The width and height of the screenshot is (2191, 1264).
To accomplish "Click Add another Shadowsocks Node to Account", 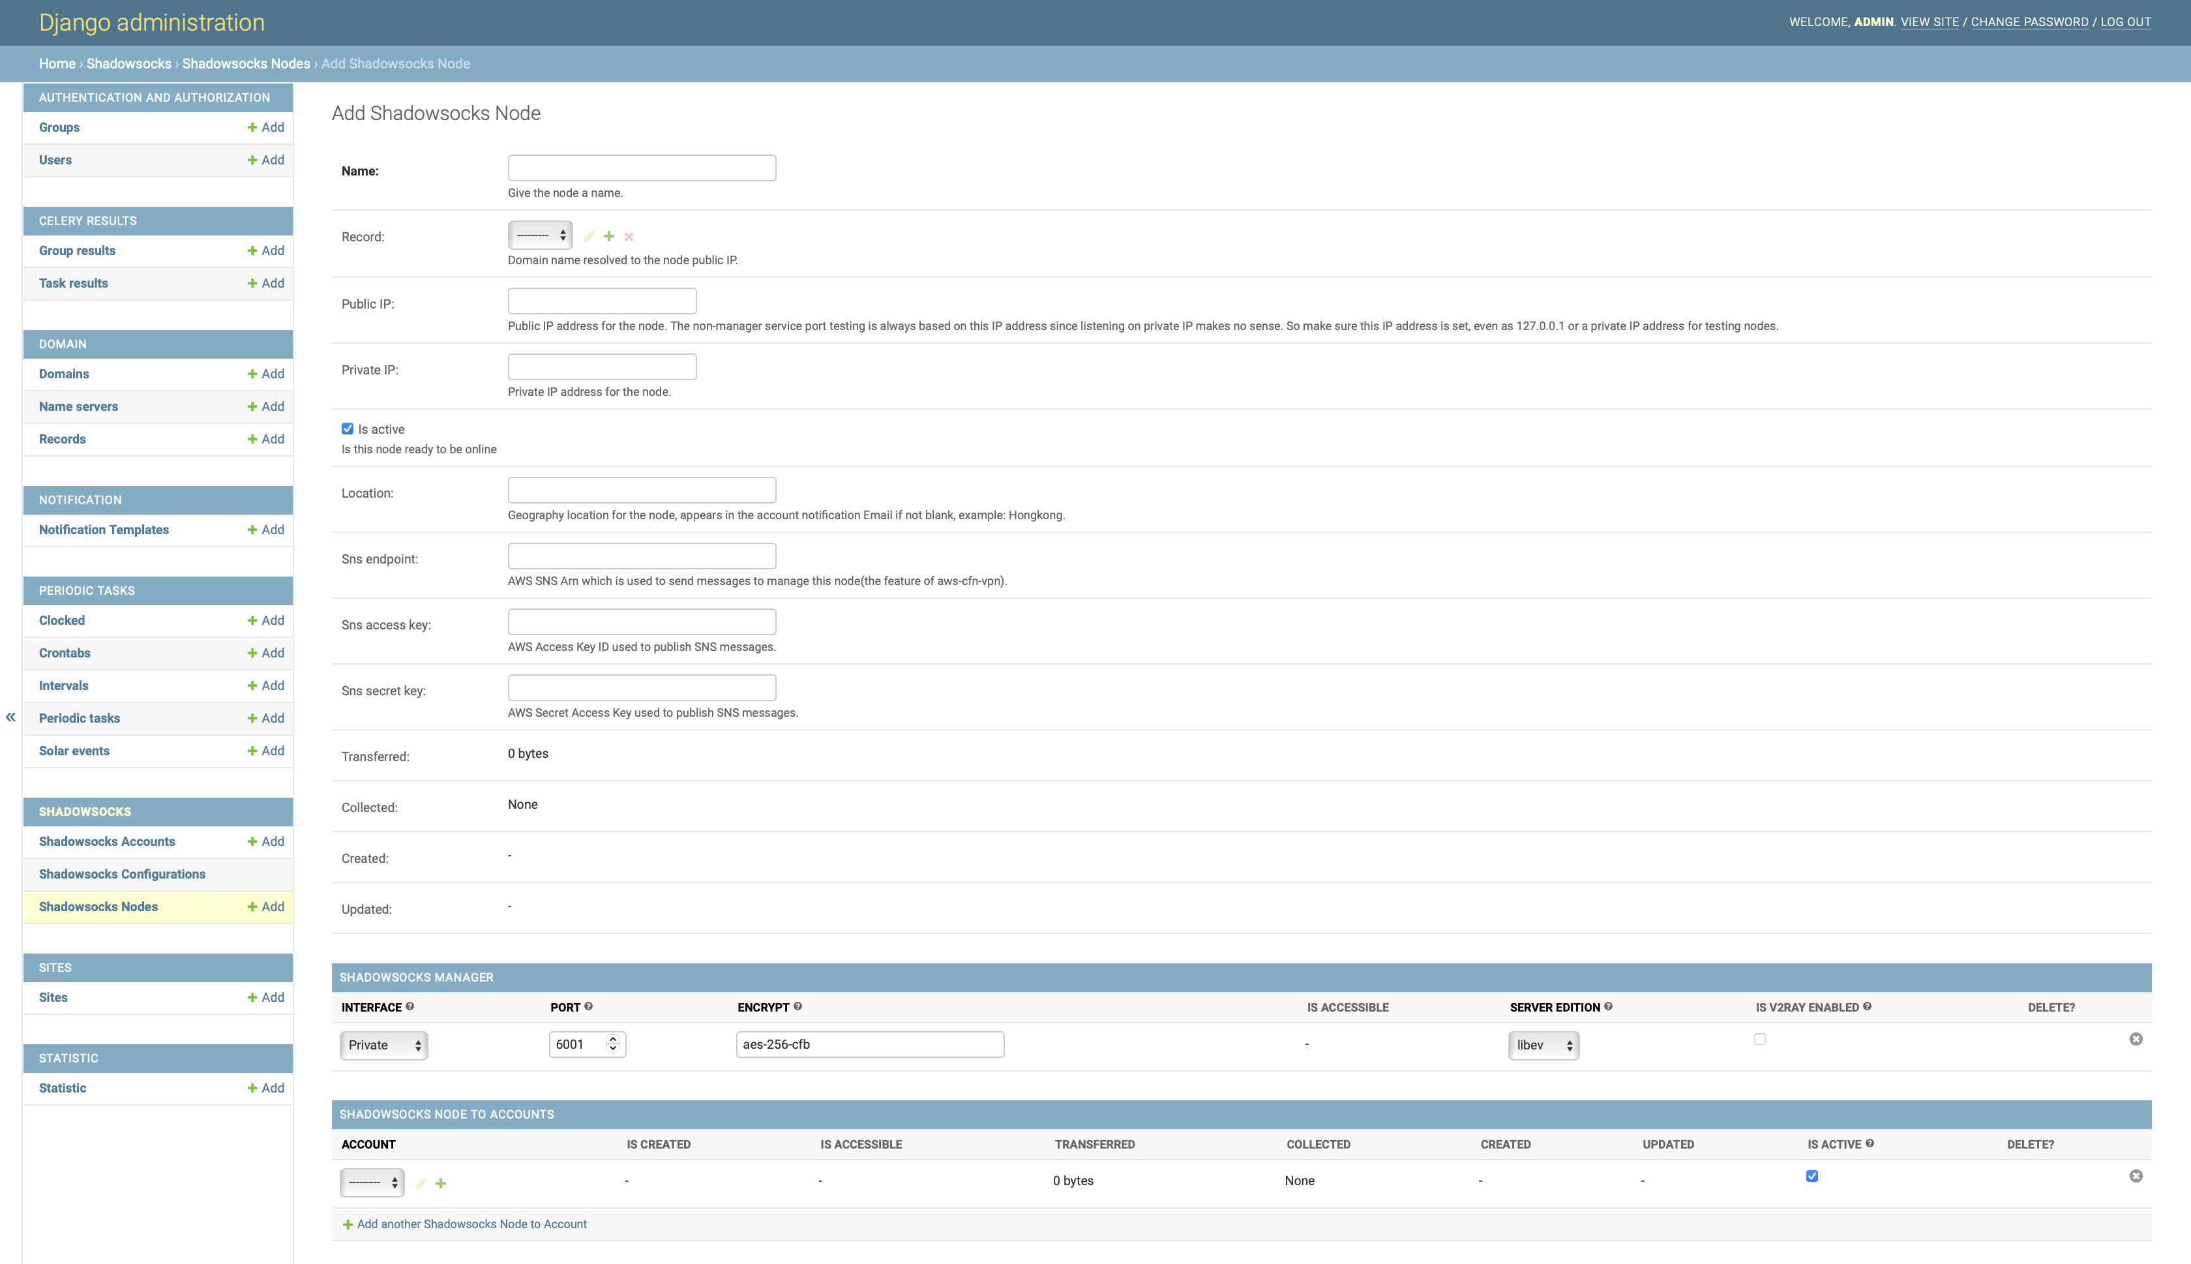I will [x=471, y=1224].
